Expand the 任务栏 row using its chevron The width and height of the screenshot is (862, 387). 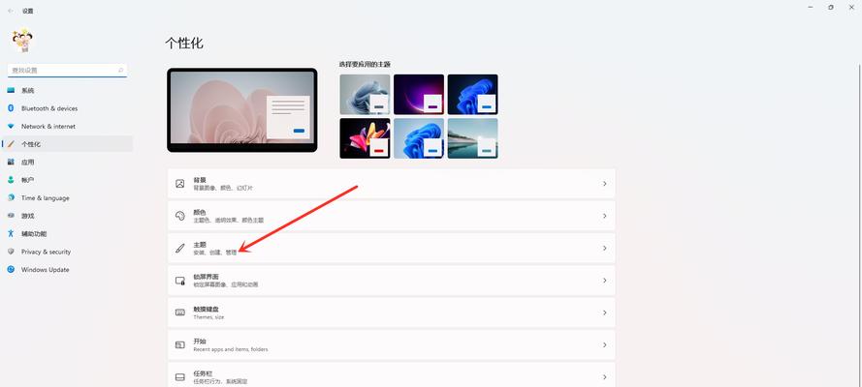(604, 377)
